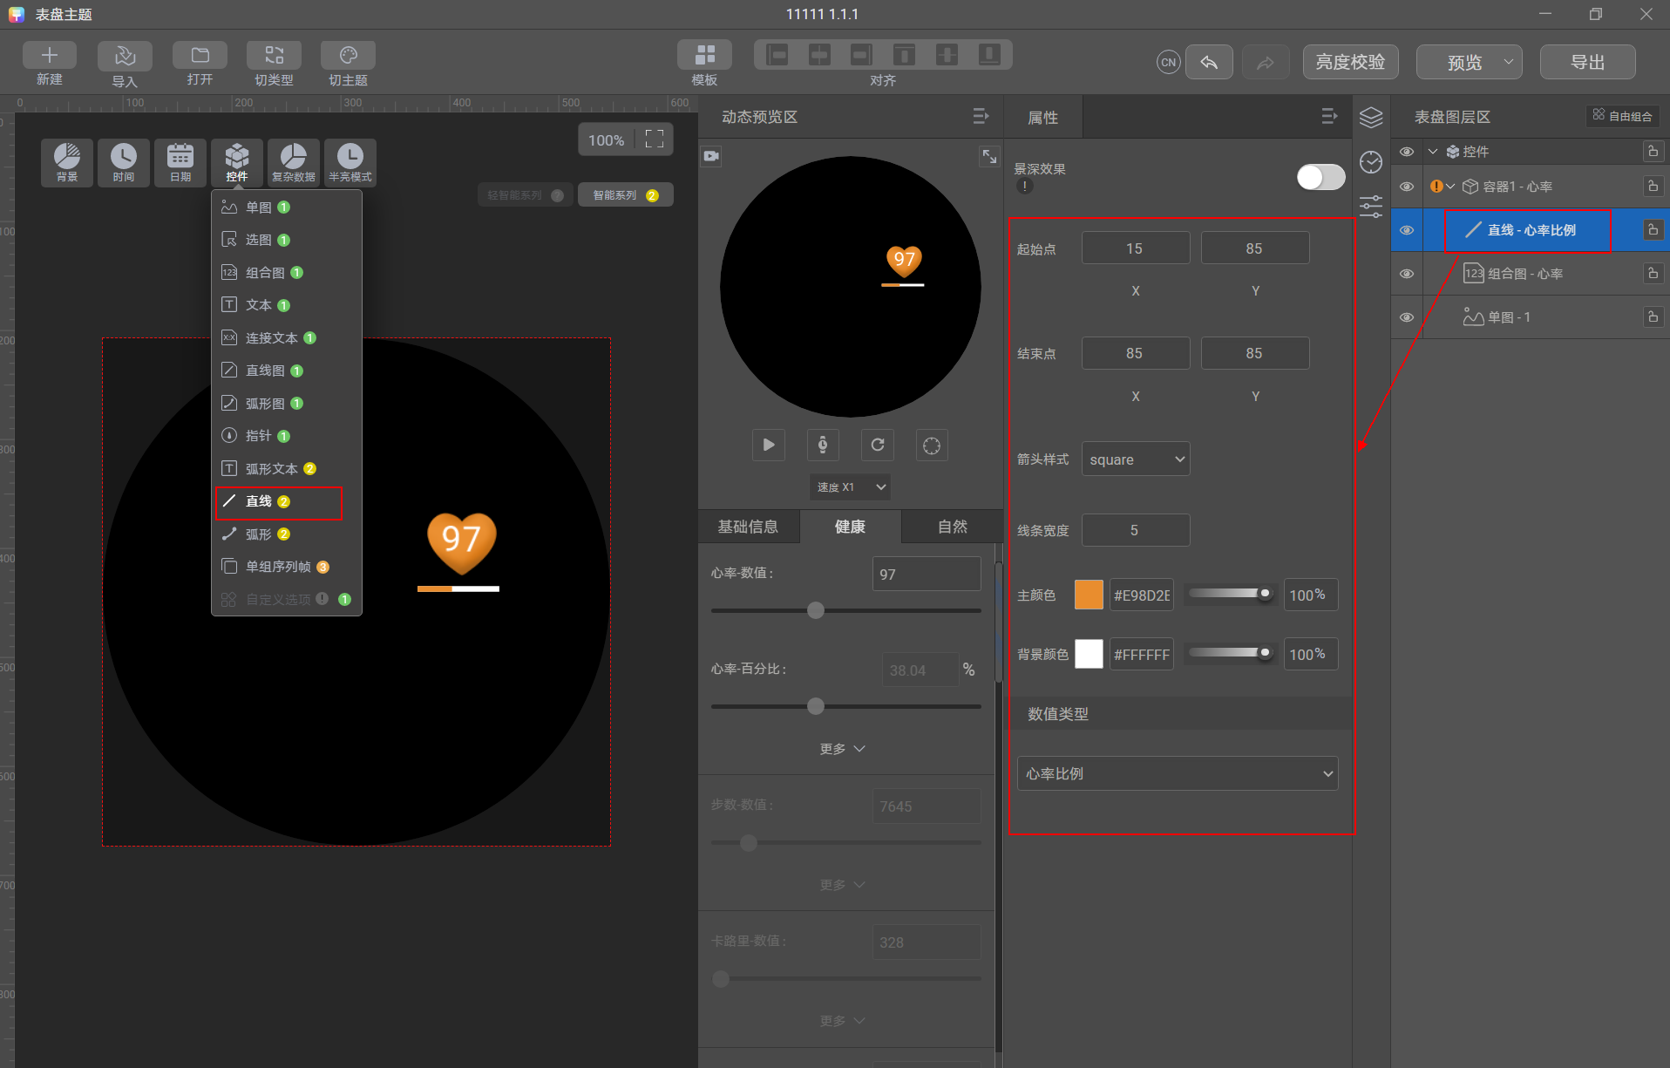Click the 模板 template grid icon
The height and width of the screenshot is (1068, 1670).
704,55
